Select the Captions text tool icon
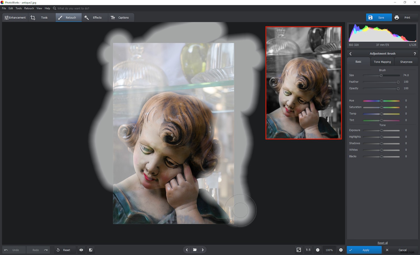The height and width of the screenshot is (255, 420). pyautogui.click(x=113, y=17)
